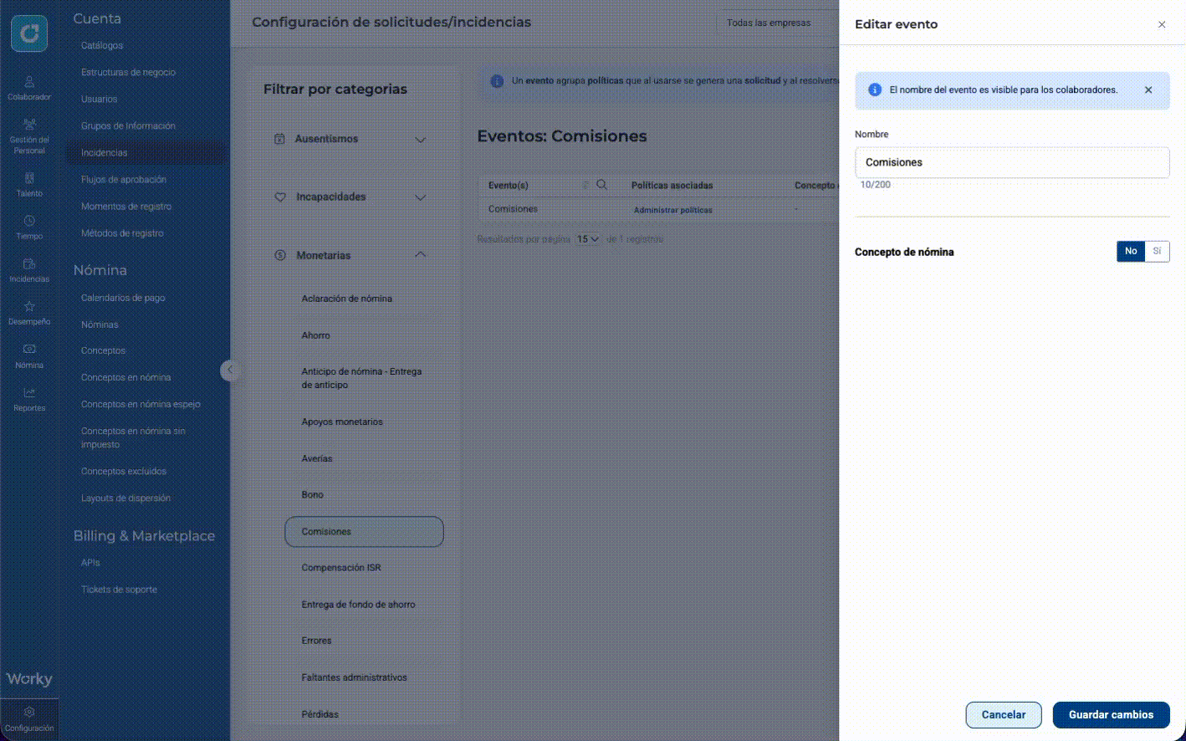Select the Comisiones category item
This screenshot has height=741, width=1186.
[364, 532]
